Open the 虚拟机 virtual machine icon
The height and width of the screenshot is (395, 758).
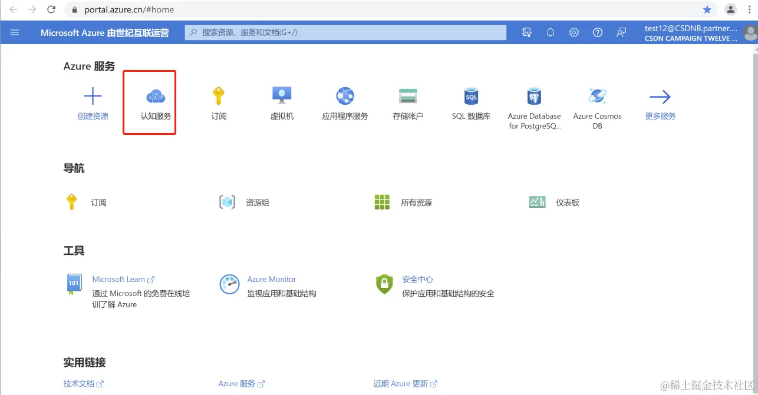tap(282, 96)
